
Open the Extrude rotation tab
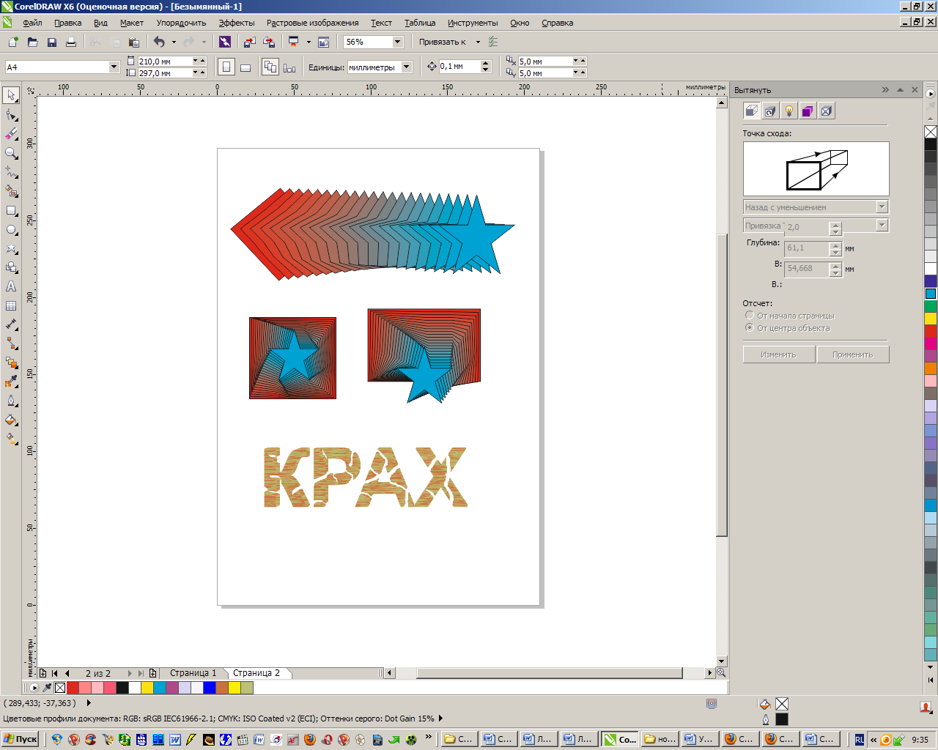click(x=769, y=111)
